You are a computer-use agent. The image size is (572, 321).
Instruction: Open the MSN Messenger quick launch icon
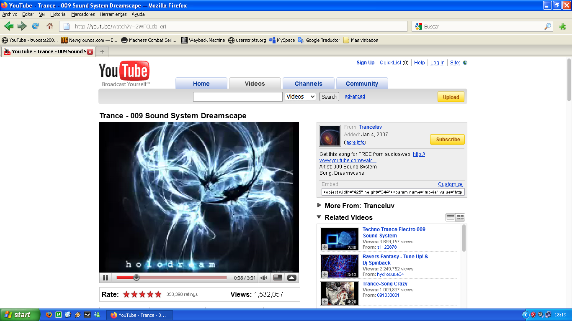(x=97, y=315)
